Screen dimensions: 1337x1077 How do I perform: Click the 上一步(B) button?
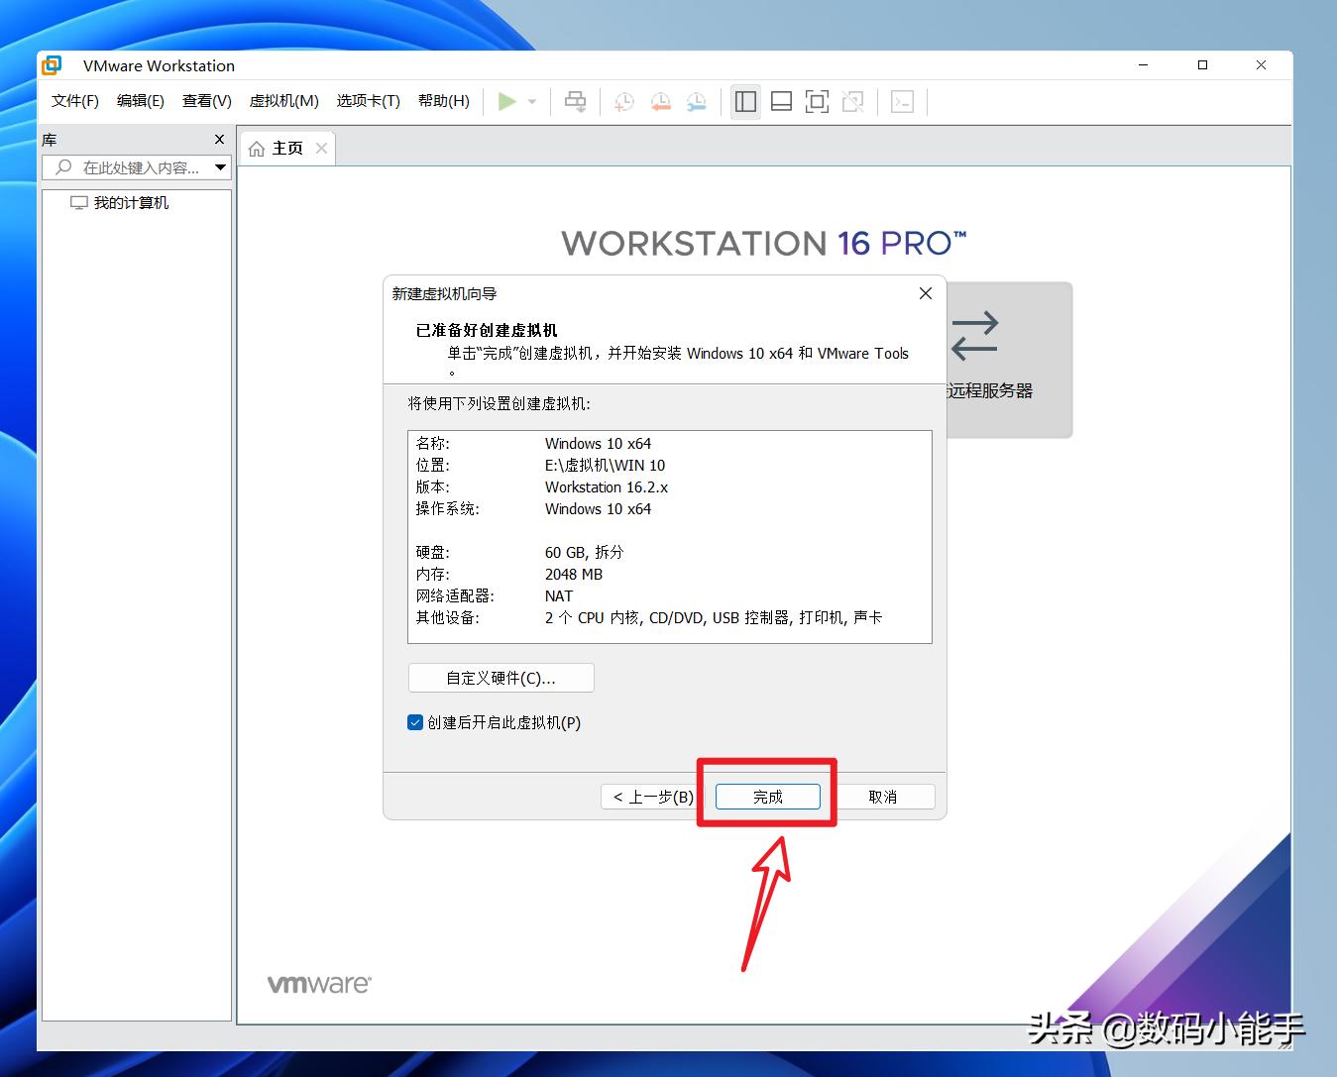[x=649, y=796]
